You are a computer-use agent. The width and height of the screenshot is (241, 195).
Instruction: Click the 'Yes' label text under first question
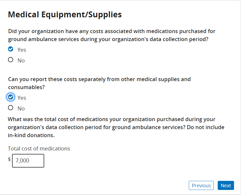(22, 50)
